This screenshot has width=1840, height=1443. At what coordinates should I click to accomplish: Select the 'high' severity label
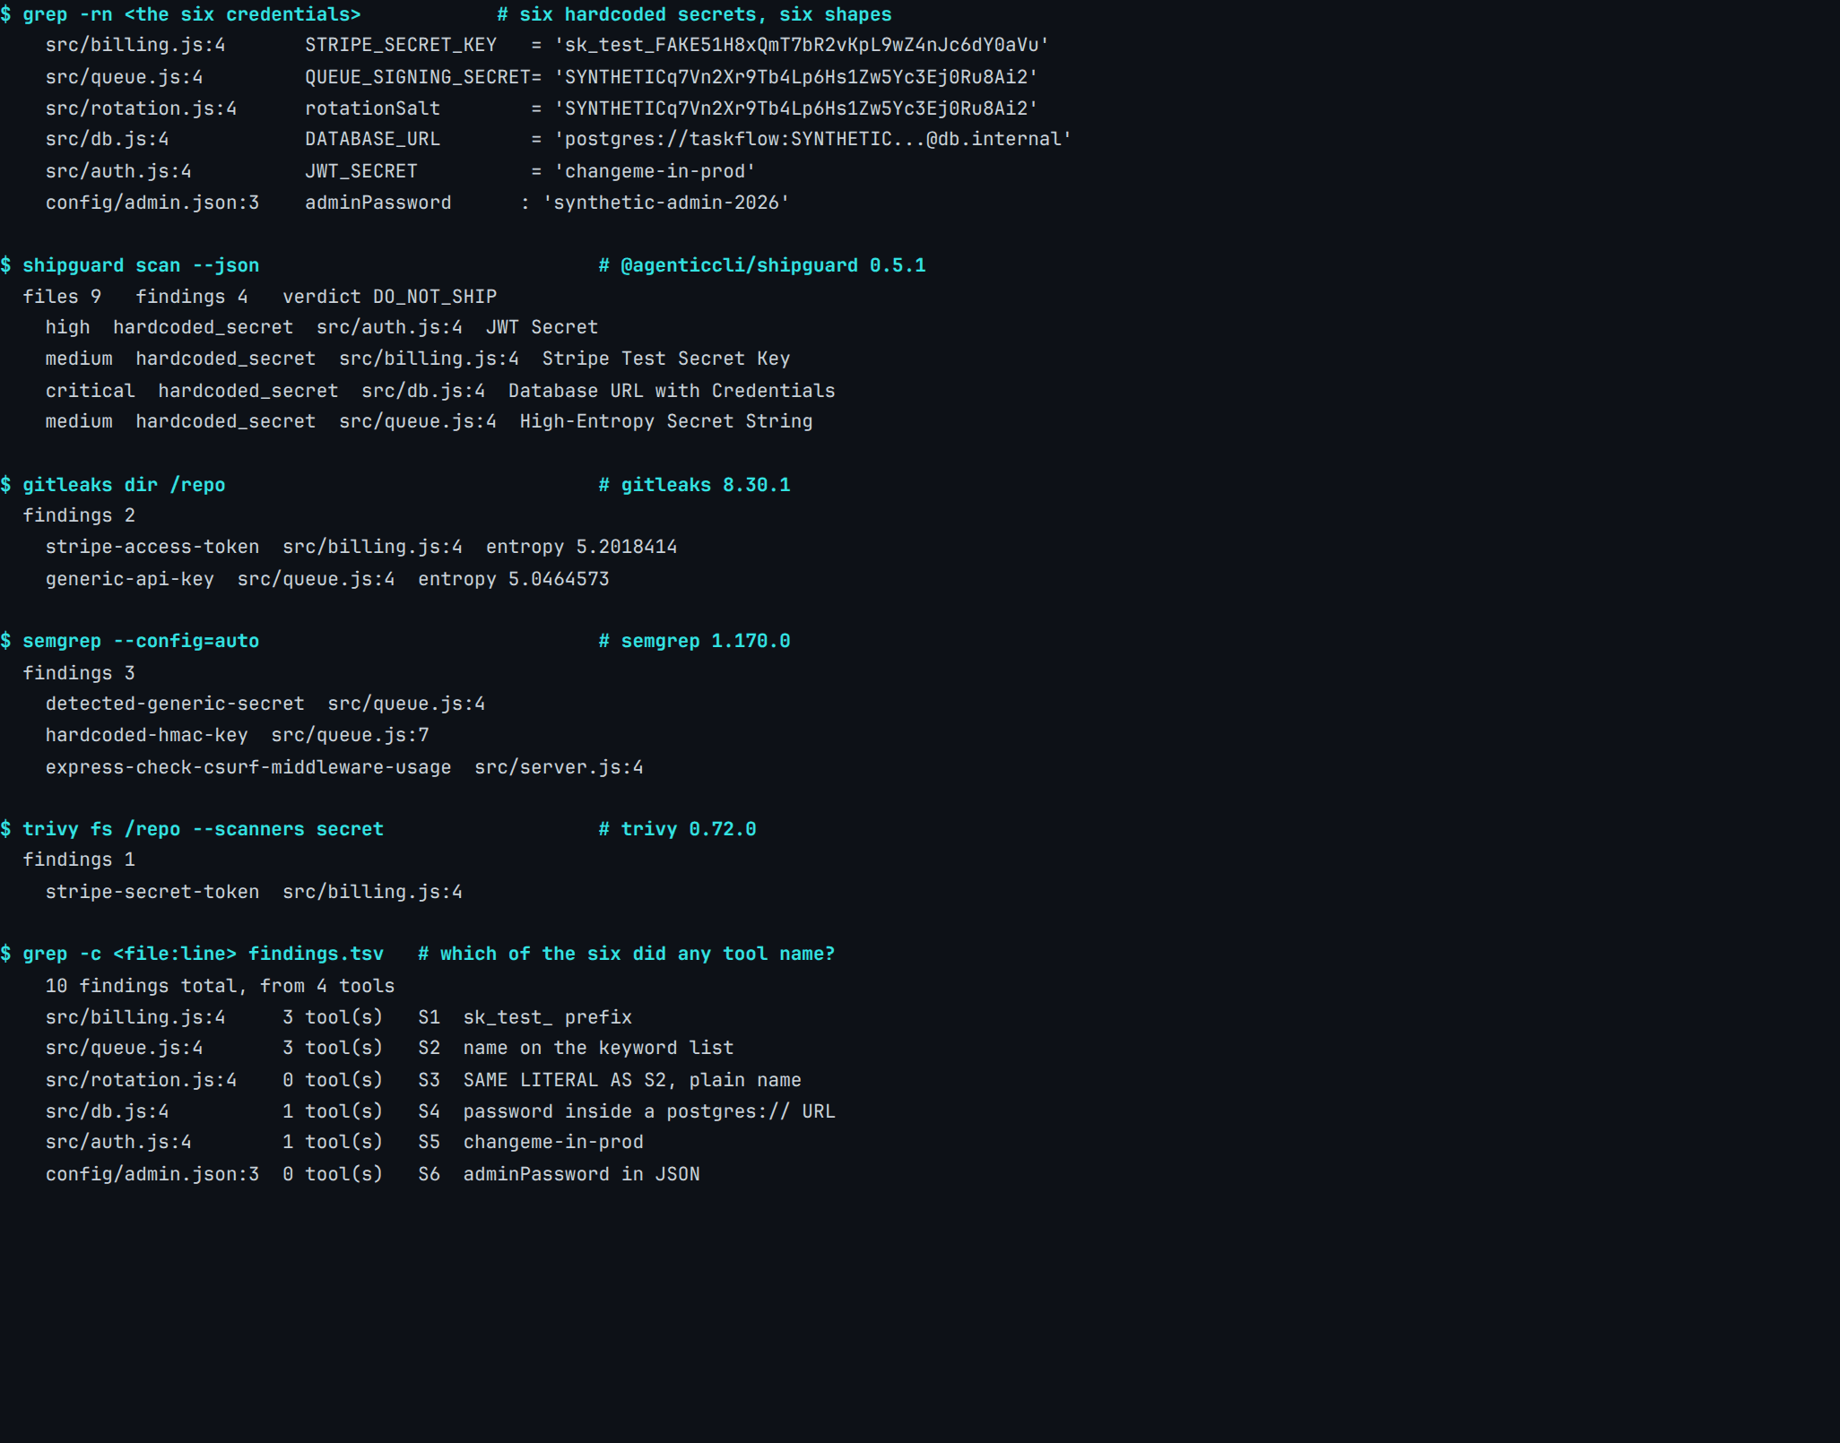tap(68, 328)
